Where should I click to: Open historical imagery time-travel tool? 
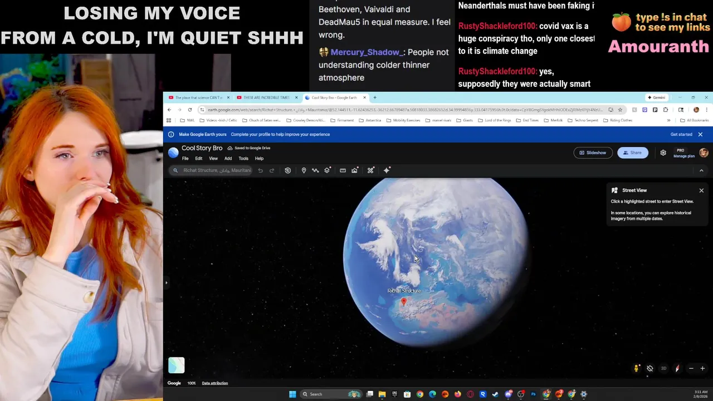[x=287, y=170]
